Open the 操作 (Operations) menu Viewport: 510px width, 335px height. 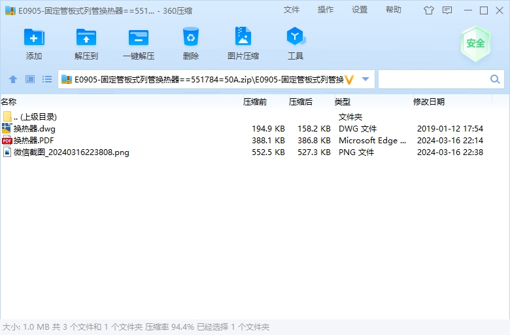tap(326, 10)
